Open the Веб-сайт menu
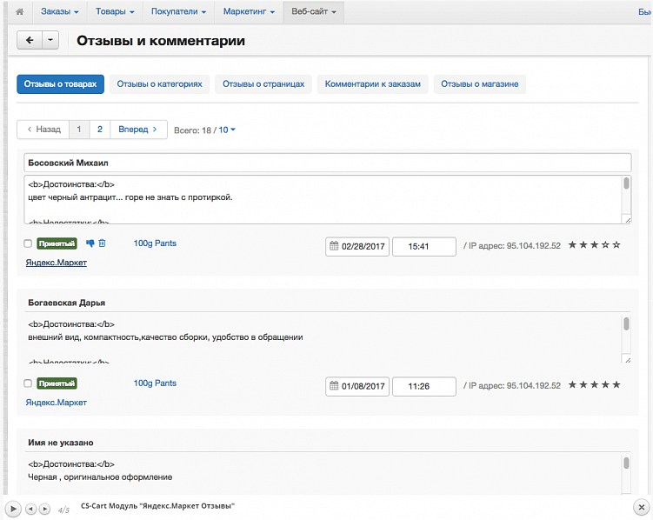The width and height of the screenshot is (653, 520). [x=314, y=11]
